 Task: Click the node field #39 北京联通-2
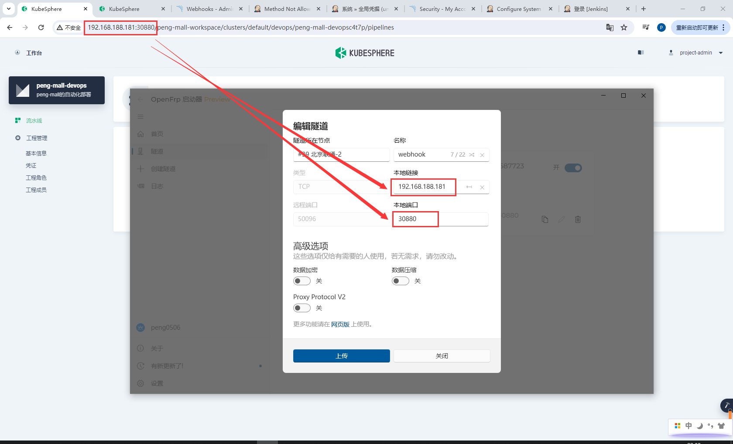342,155
